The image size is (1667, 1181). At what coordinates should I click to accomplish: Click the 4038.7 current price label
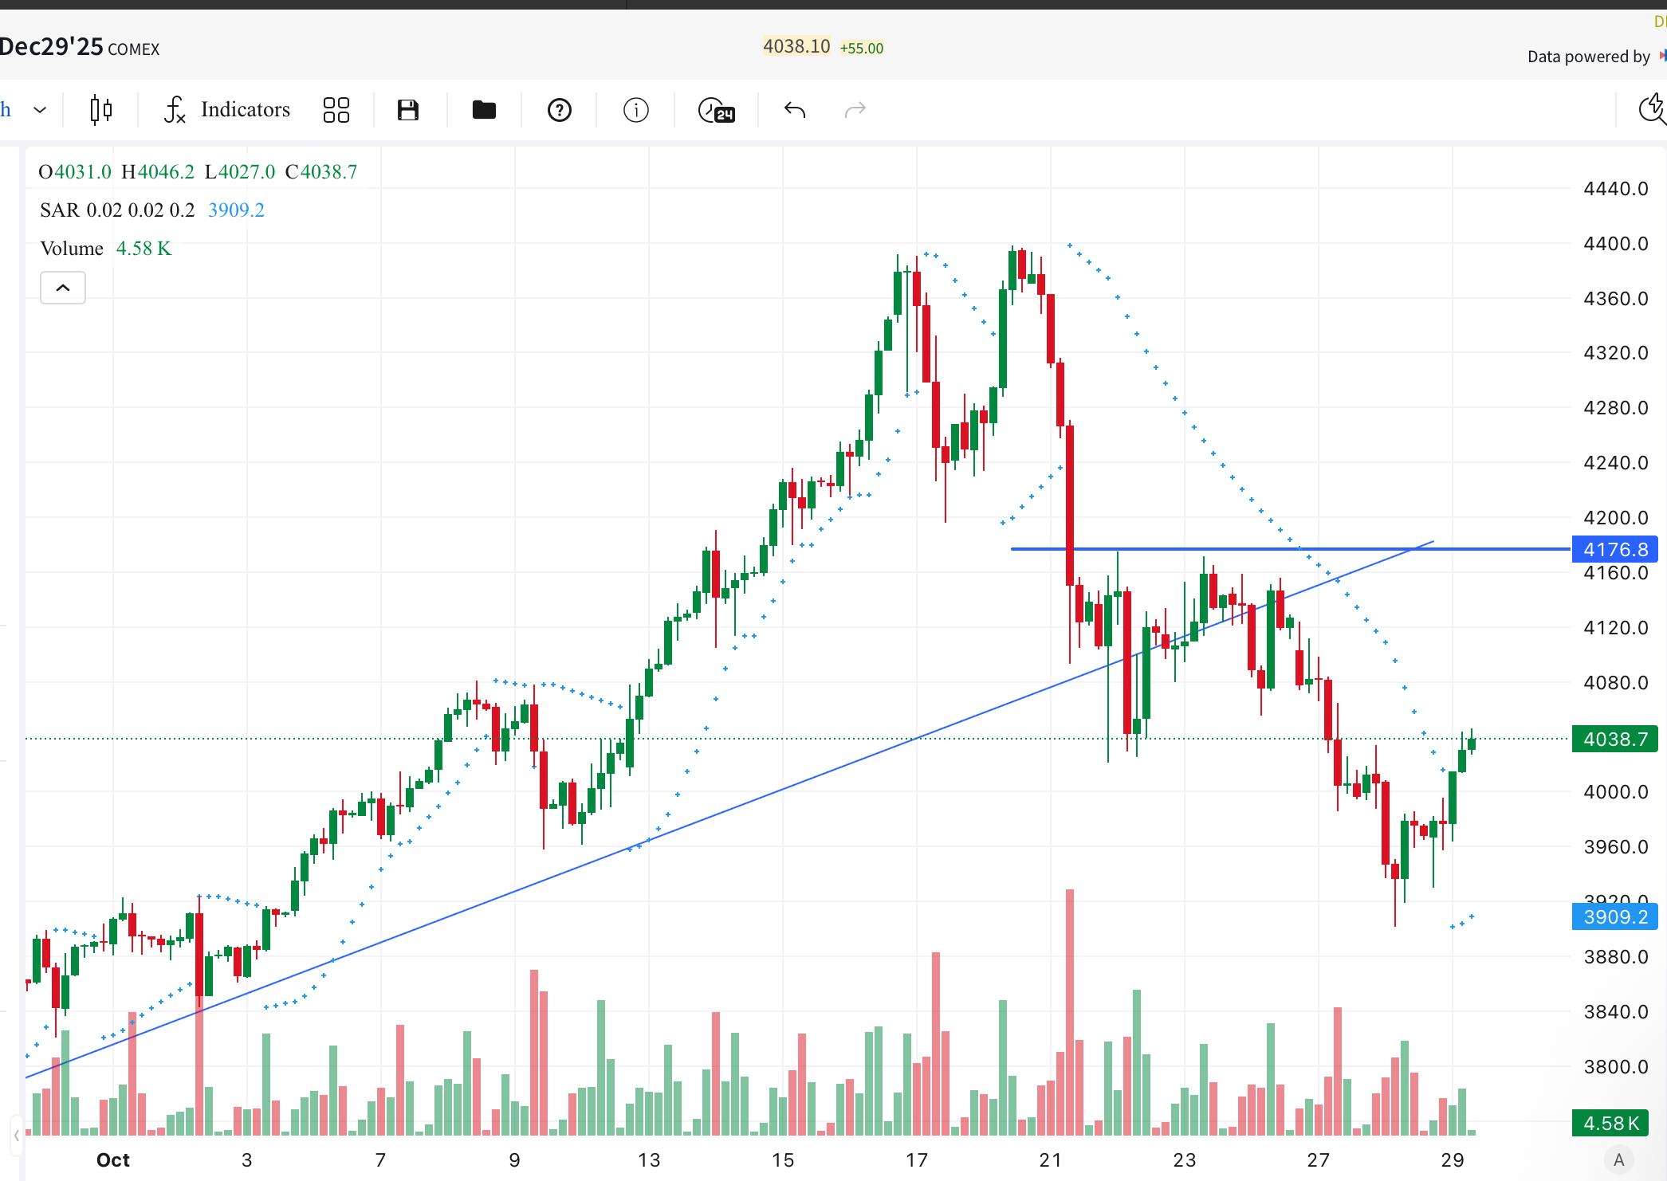click(x=1614, y=740)
